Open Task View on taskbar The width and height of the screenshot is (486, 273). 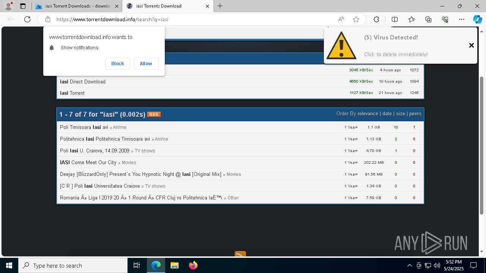(137, 265)
